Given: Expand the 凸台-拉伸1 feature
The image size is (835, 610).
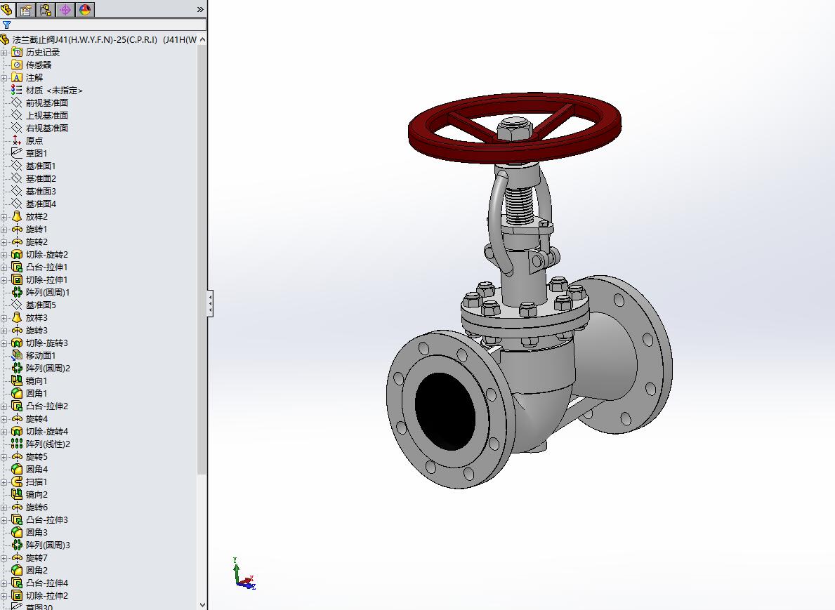Looking at the screenshot, I should [x=4, y=267].
